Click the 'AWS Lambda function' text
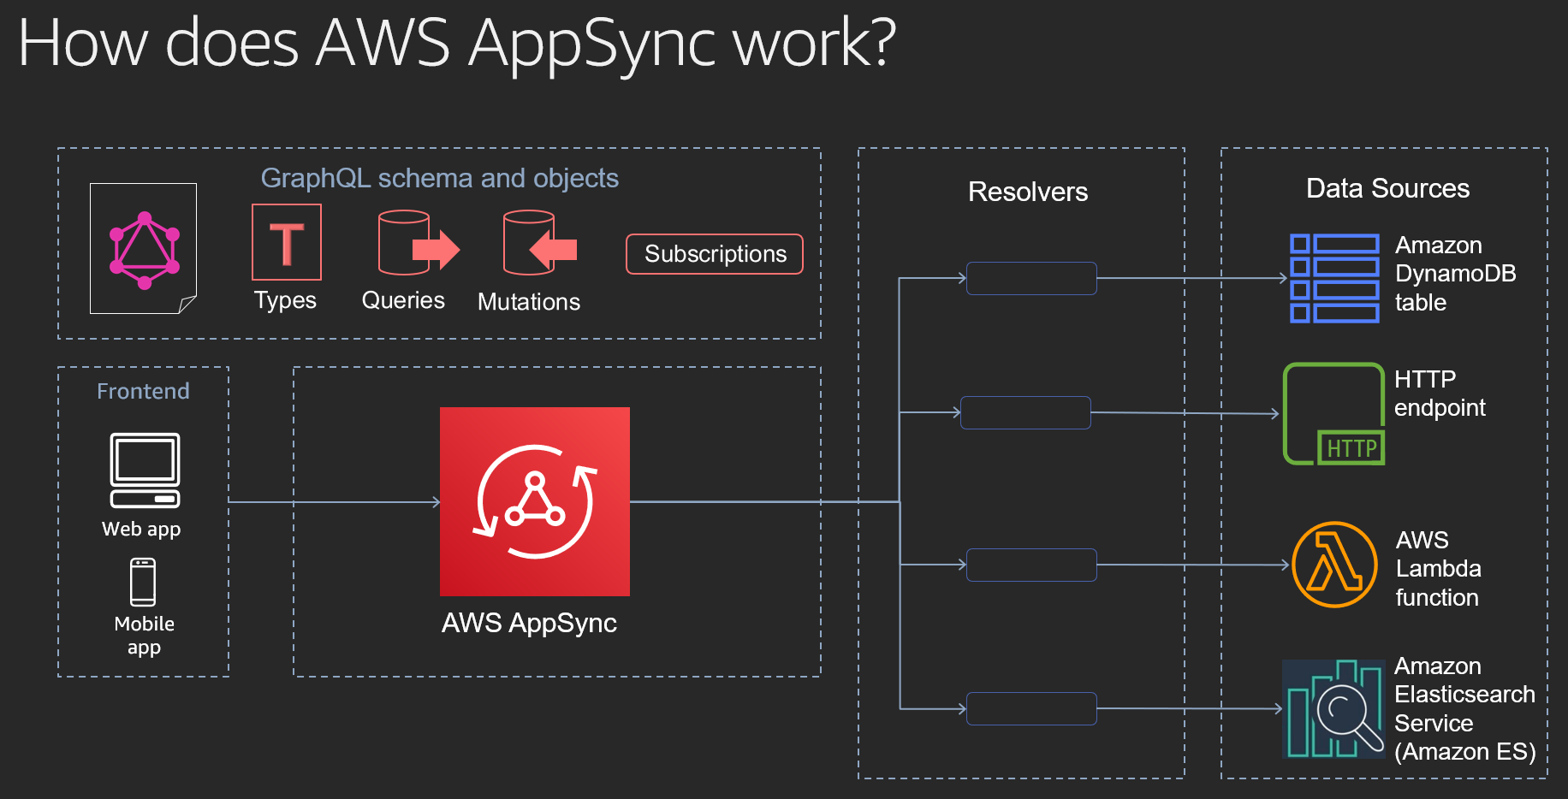This screenshot has height=799, width=1568. [1438, 569]
